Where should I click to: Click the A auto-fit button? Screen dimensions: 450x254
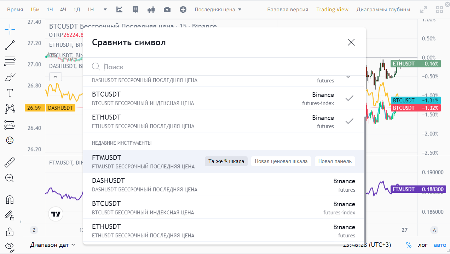(434, 230)
